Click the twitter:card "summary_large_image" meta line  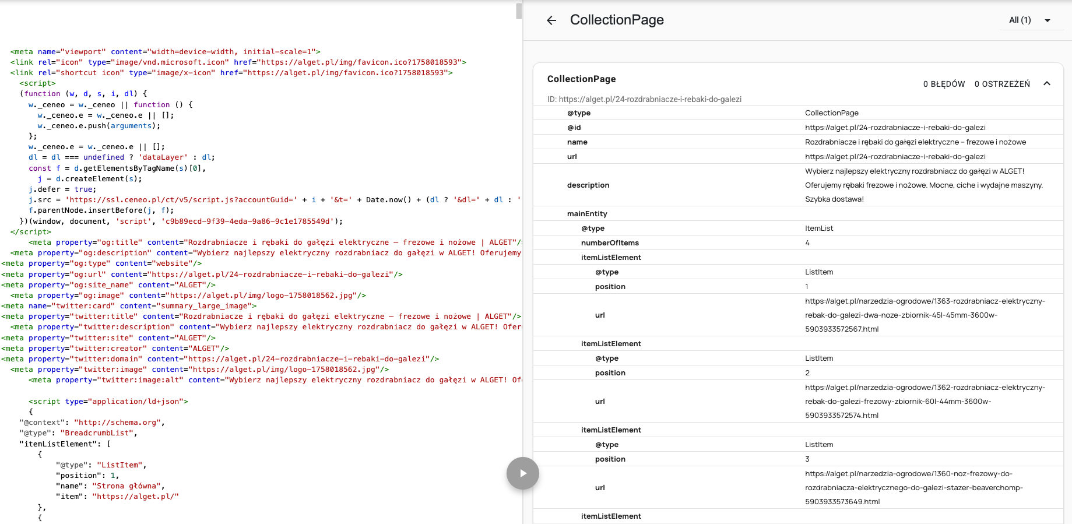[x=129, y=306]
